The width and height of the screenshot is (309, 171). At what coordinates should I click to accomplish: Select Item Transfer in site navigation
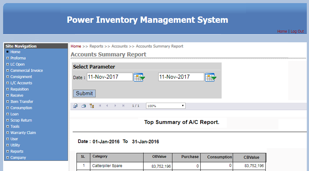(x=22, y=102)
